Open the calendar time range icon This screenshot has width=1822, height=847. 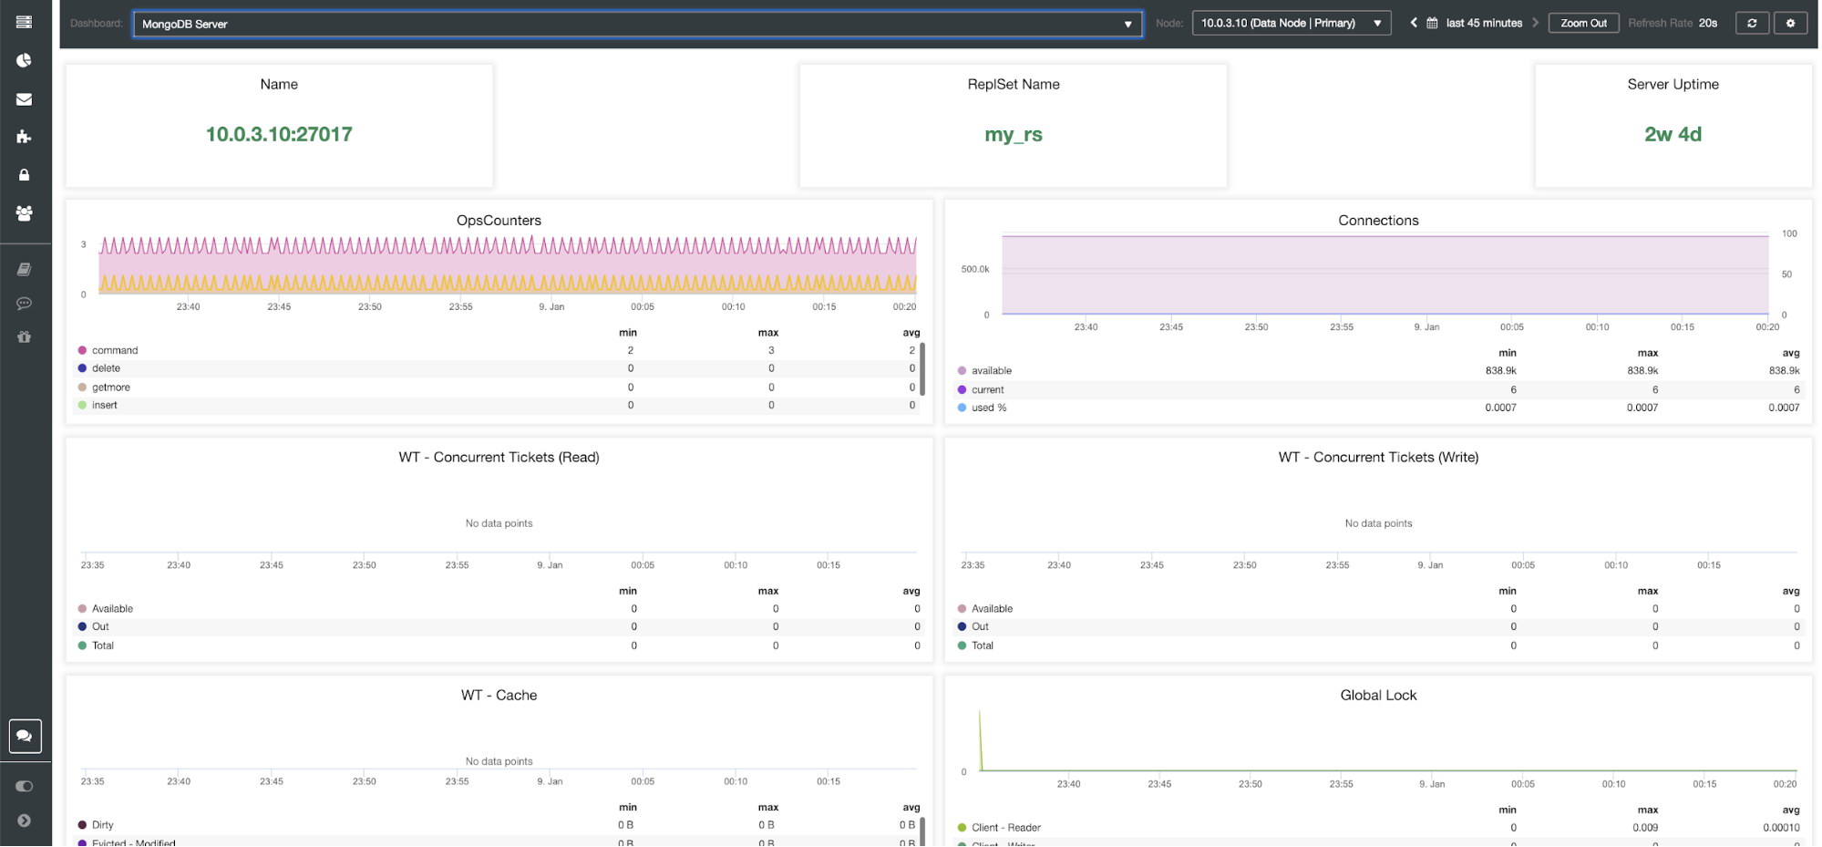(x=1432, y=23)
